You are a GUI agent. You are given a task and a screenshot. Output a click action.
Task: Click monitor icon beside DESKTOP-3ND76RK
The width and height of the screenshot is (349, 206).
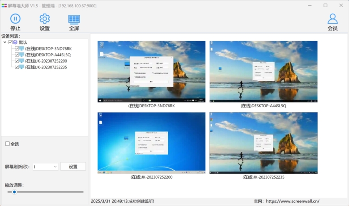coord(21,48)
